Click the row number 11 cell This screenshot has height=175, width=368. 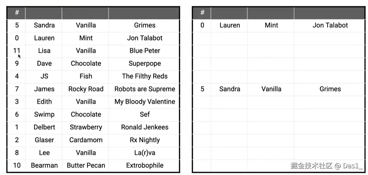17,51
